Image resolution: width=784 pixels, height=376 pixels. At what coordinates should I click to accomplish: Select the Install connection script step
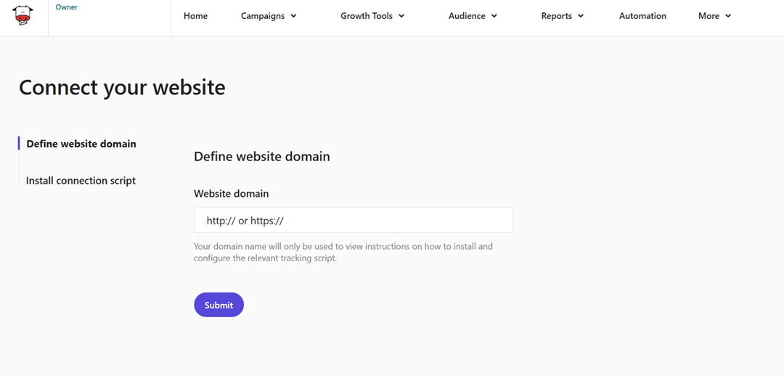81,181
